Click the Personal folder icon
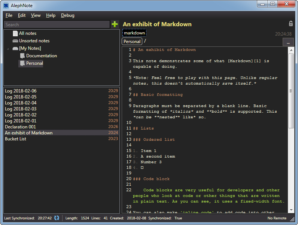The height and width of the screenshot is (225, 298). [22, 63]
